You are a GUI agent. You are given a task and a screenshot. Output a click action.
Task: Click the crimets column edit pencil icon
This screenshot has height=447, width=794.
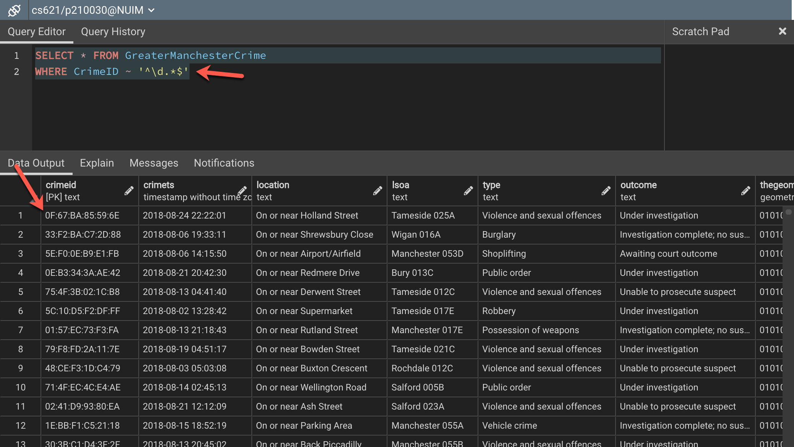click(242, 191)
